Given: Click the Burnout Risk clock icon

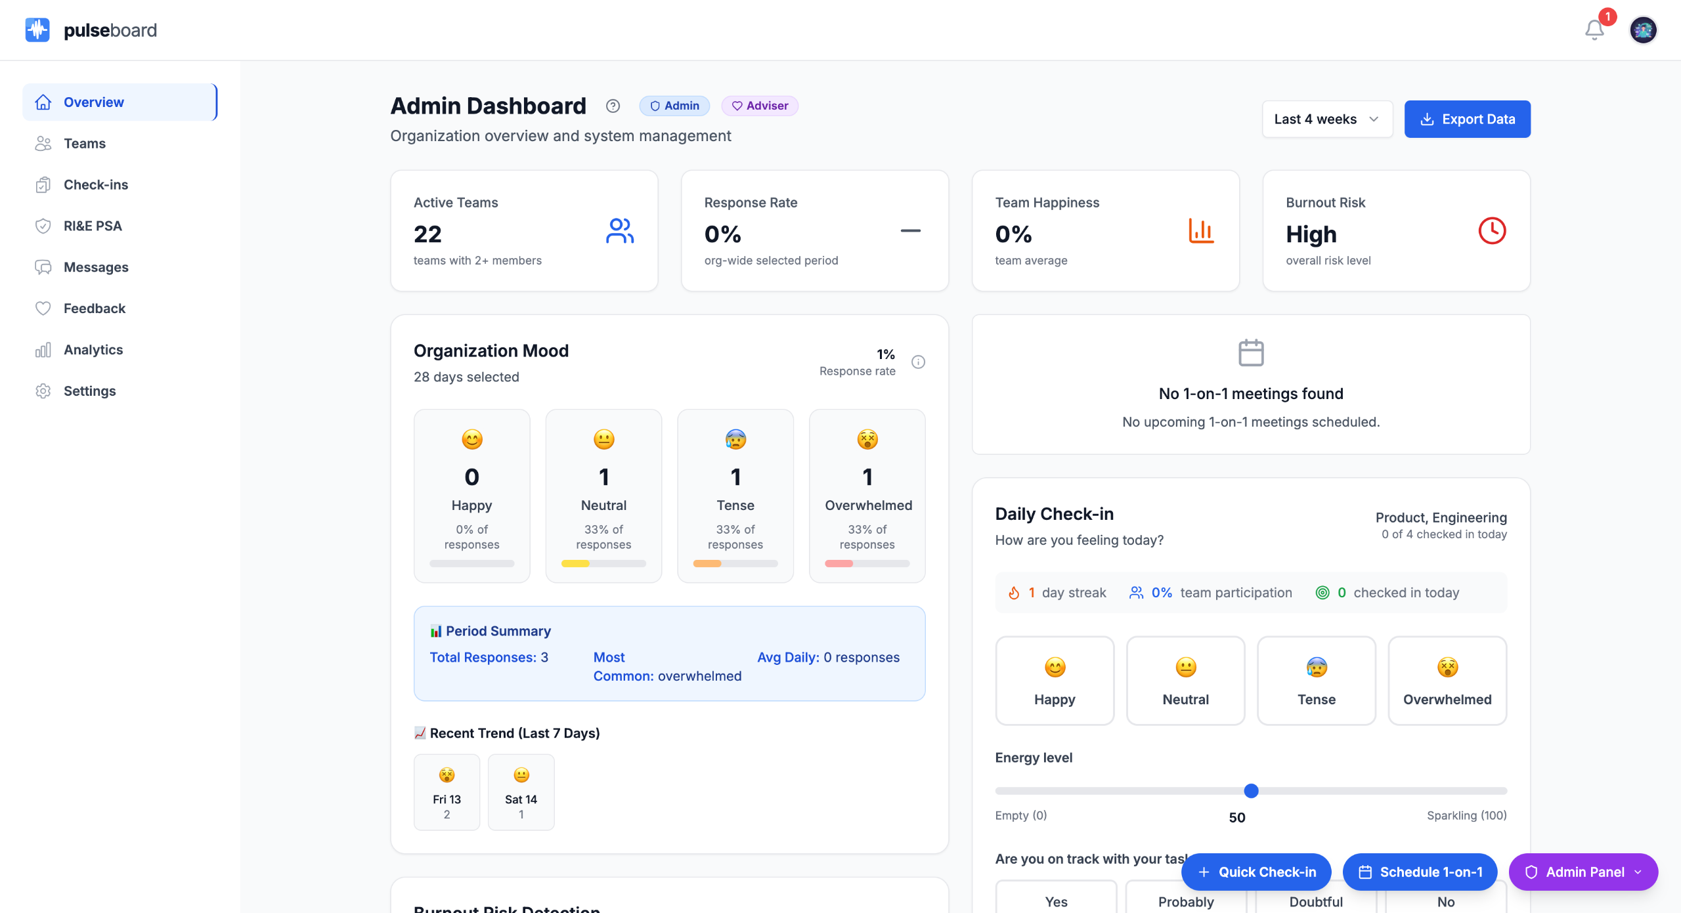Looking at the screenshot, I should [x=1492, y=231].
